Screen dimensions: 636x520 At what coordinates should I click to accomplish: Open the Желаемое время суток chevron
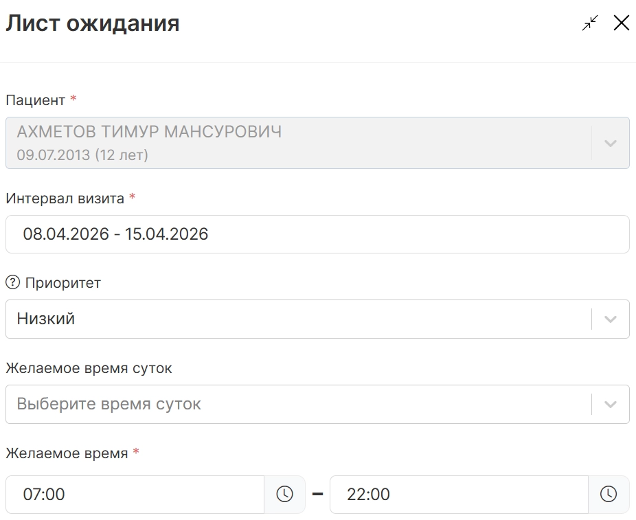tap(611, 404)
